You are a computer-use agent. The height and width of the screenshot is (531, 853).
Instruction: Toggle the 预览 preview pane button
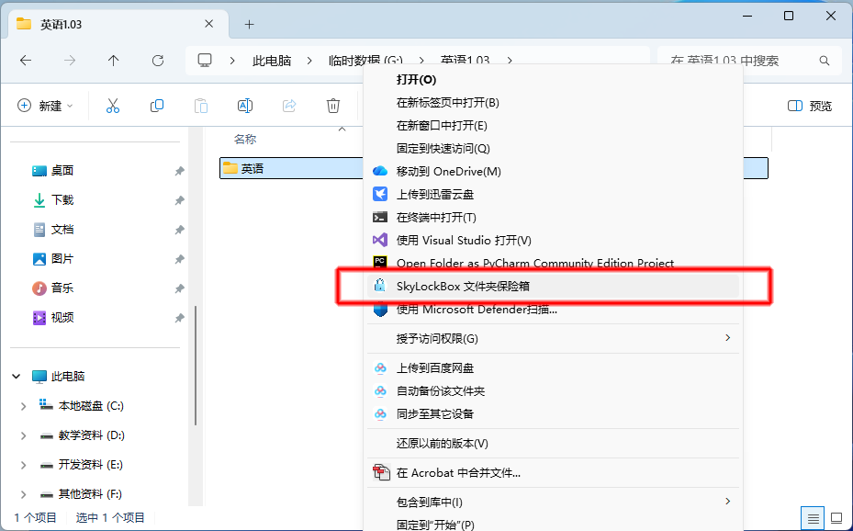[810, 106]
